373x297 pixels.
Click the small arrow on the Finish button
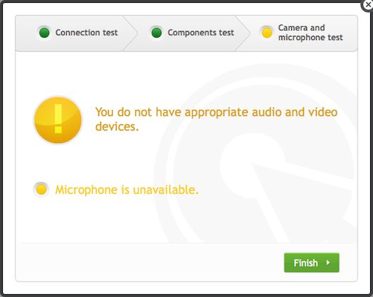click(328, 263)
